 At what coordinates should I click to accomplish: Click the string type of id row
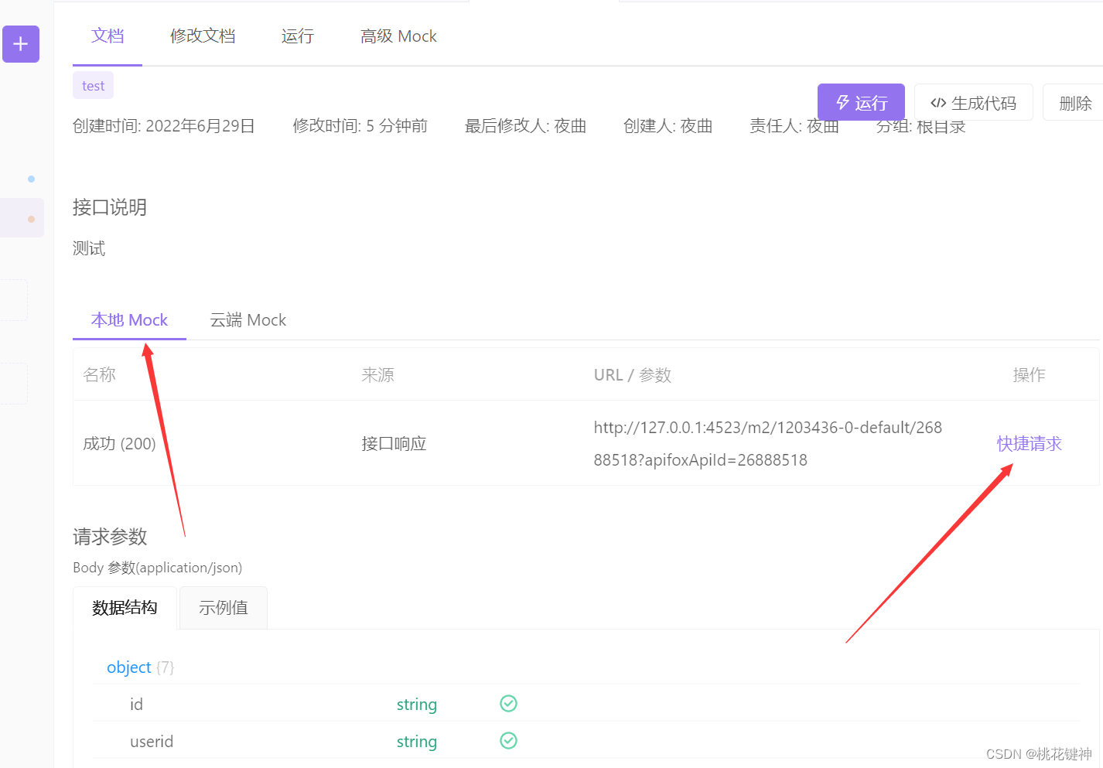pyautogui.click(x=417, y=705)
